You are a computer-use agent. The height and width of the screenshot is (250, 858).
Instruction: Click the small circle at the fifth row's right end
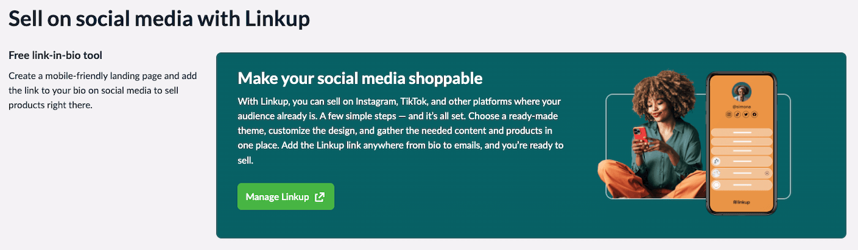click(x=767, y=173)
